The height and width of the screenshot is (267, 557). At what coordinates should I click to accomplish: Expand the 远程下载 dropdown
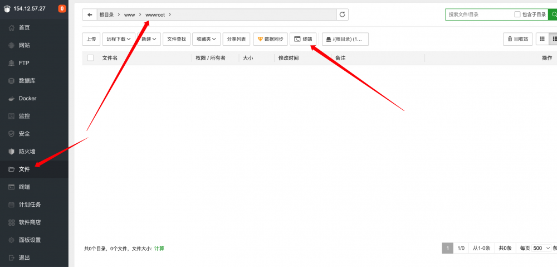click(x=119, y=39)
